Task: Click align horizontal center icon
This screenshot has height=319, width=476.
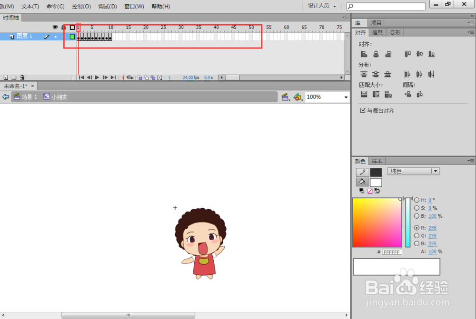Action: 376,54
